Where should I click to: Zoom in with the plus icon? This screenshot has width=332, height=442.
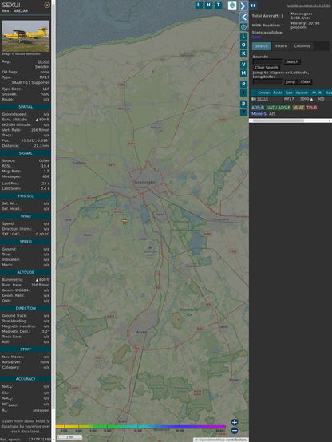pos(235,422)
